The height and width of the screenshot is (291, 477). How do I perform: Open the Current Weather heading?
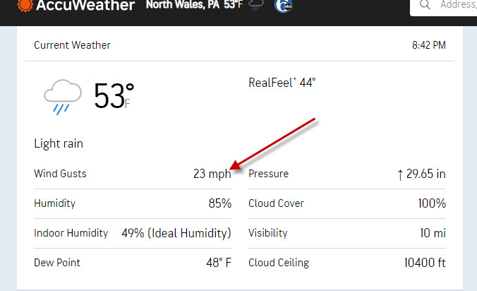tap(72, 45)
